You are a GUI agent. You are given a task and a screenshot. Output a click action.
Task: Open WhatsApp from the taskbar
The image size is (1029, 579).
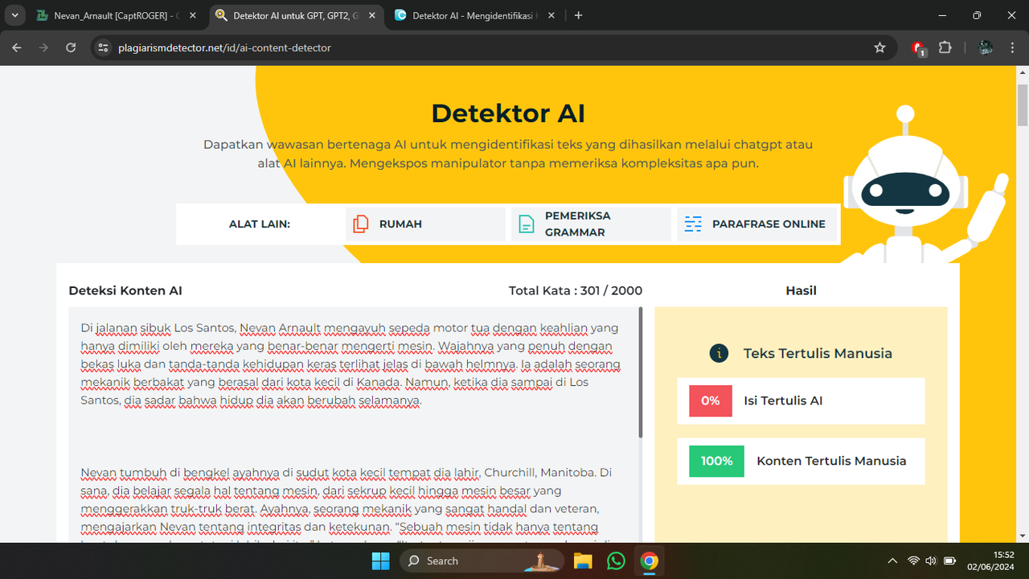[617, 561]
